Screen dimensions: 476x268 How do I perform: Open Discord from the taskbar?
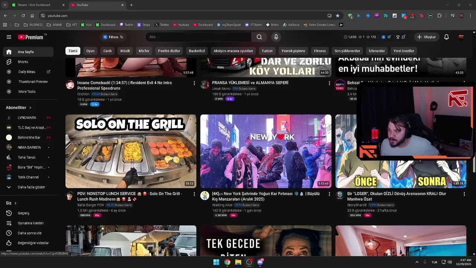(x=260, y=262)
